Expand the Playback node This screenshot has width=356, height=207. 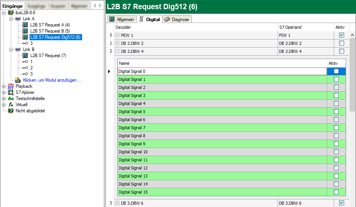pyautogui.click(x=3, y=86)
